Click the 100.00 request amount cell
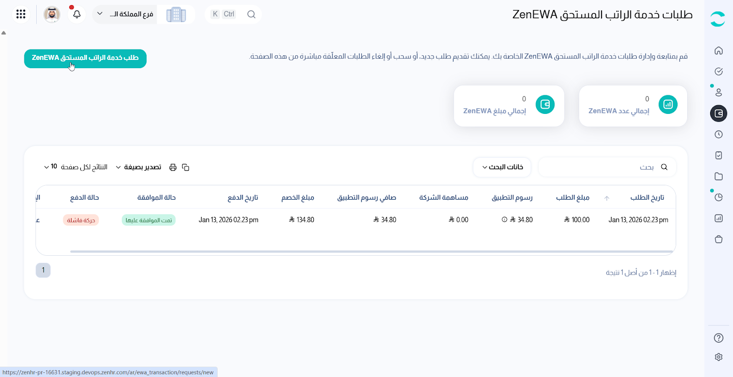Image resolution: width=733 pixels, height=377 pixels. pos(577,220)
